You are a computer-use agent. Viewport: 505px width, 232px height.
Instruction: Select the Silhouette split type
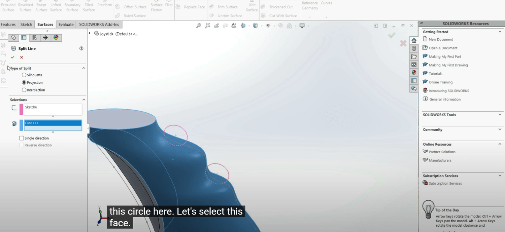click(x=24, y=75)
